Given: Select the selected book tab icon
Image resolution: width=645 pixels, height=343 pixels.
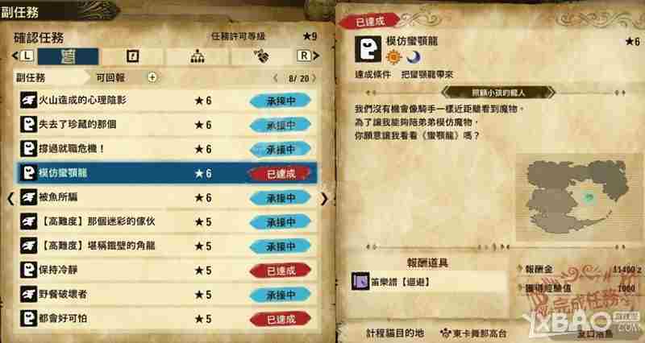Looking at the screenshot, I should [x=68, y=56].
